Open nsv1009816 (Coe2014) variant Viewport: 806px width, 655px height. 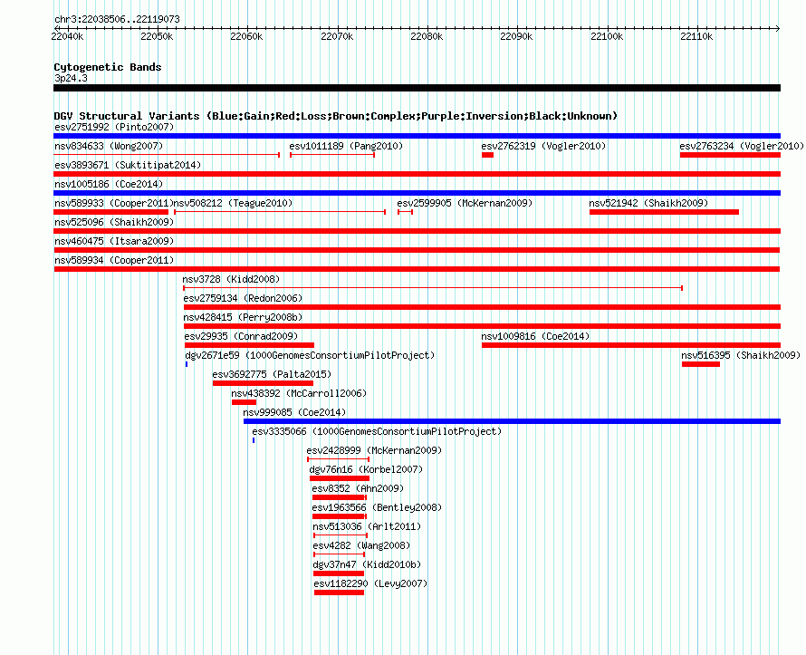(x=535, y=336)
